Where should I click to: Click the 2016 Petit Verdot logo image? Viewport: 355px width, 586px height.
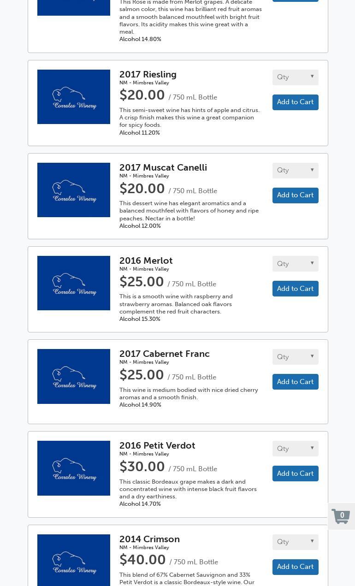(74, 468)
